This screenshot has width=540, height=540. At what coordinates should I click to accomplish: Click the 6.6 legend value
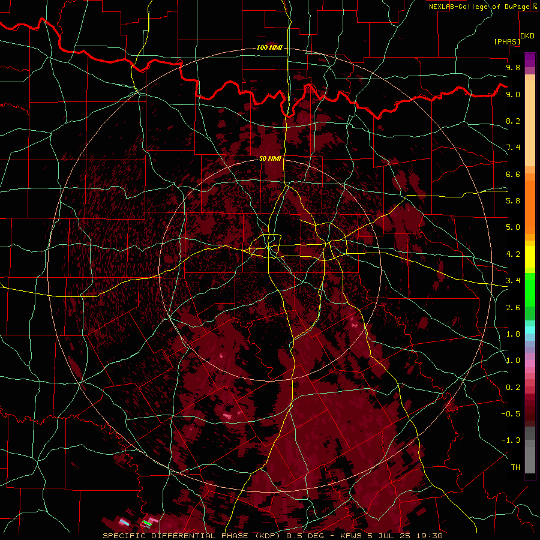(x=513, y=174)
